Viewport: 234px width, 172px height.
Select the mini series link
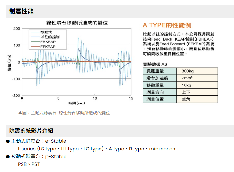click(x=161, y=149)
